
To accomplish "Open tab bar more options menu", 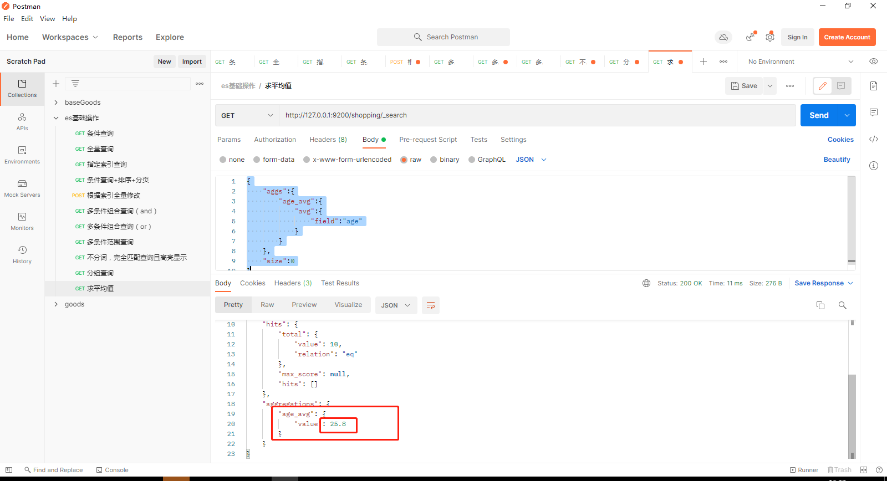I will click(x=723, y=62).
